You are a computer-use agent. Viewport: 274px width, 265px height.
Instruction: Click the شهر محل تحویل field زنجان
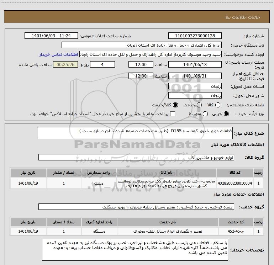[195, 95]
